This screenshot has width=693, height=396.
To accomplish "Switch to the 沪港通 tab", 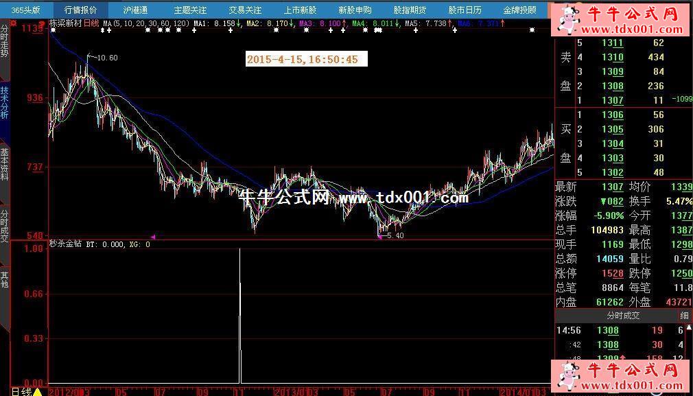I will [135, 10].
